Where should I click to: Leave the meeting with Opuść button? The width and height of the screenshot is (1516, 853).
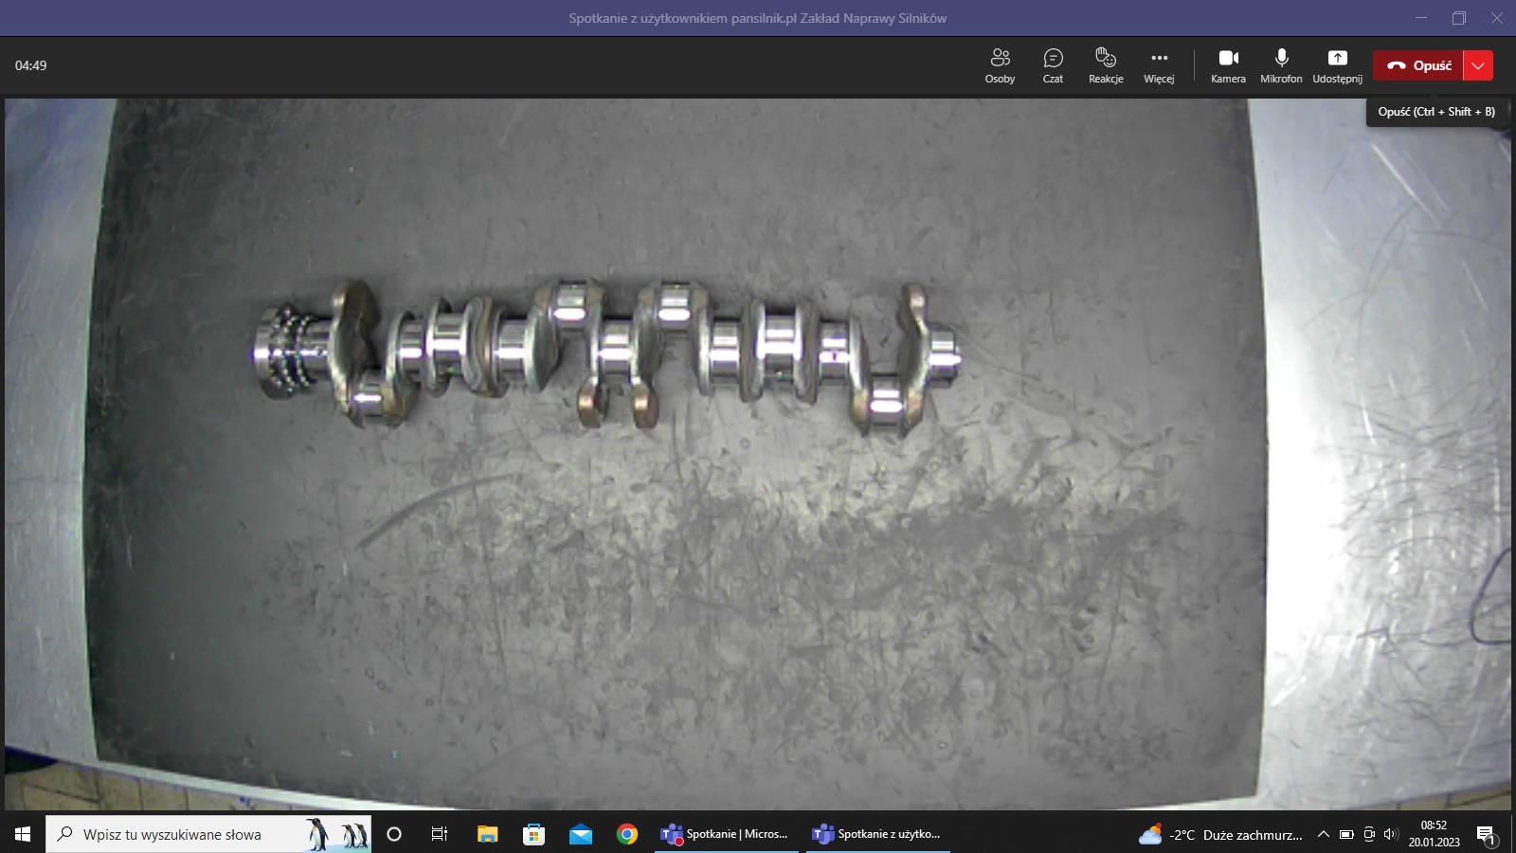click(1418, 65)
